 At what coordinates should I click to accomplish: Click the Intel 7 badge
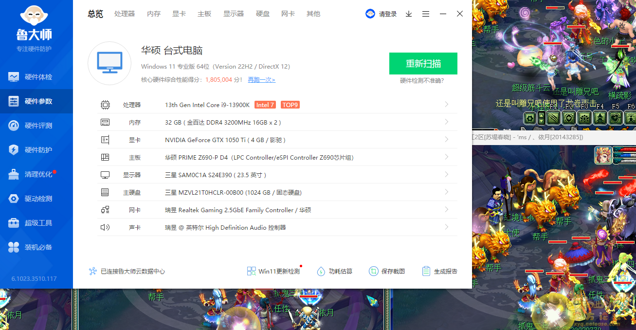click(266, 105)
